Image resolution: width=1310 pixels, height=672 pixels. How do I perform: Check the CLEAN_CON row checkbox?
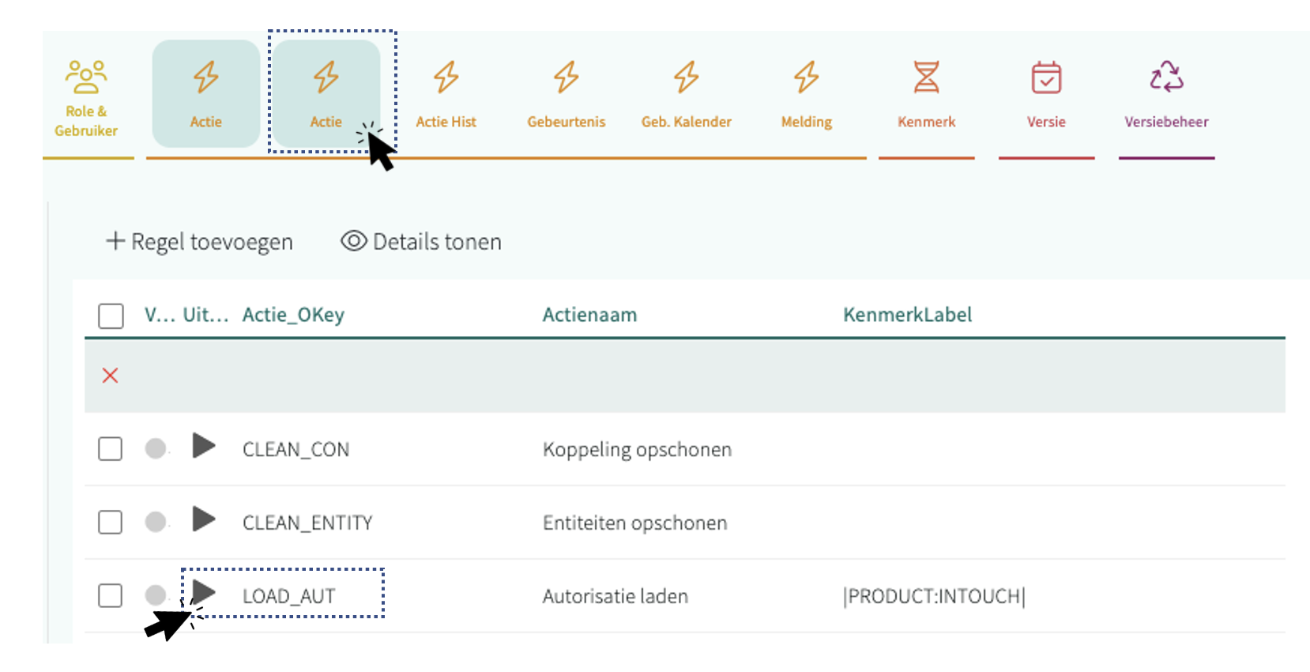[110, 449]
